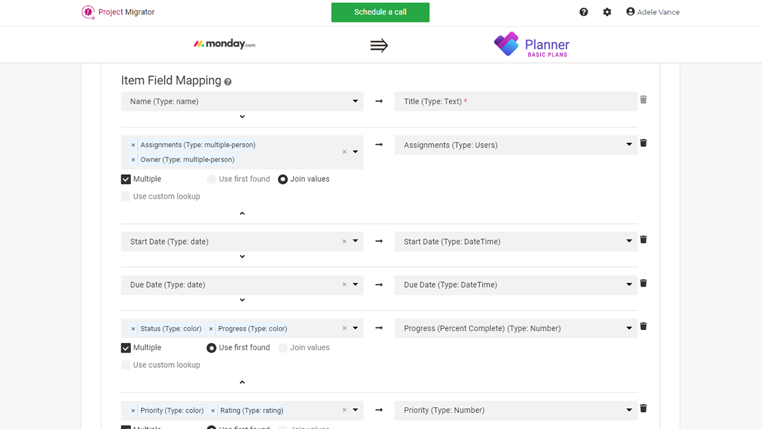Delete the Start Date mapping row
The width and height of the screenshot is (762, 429).
tap(643, 240)
